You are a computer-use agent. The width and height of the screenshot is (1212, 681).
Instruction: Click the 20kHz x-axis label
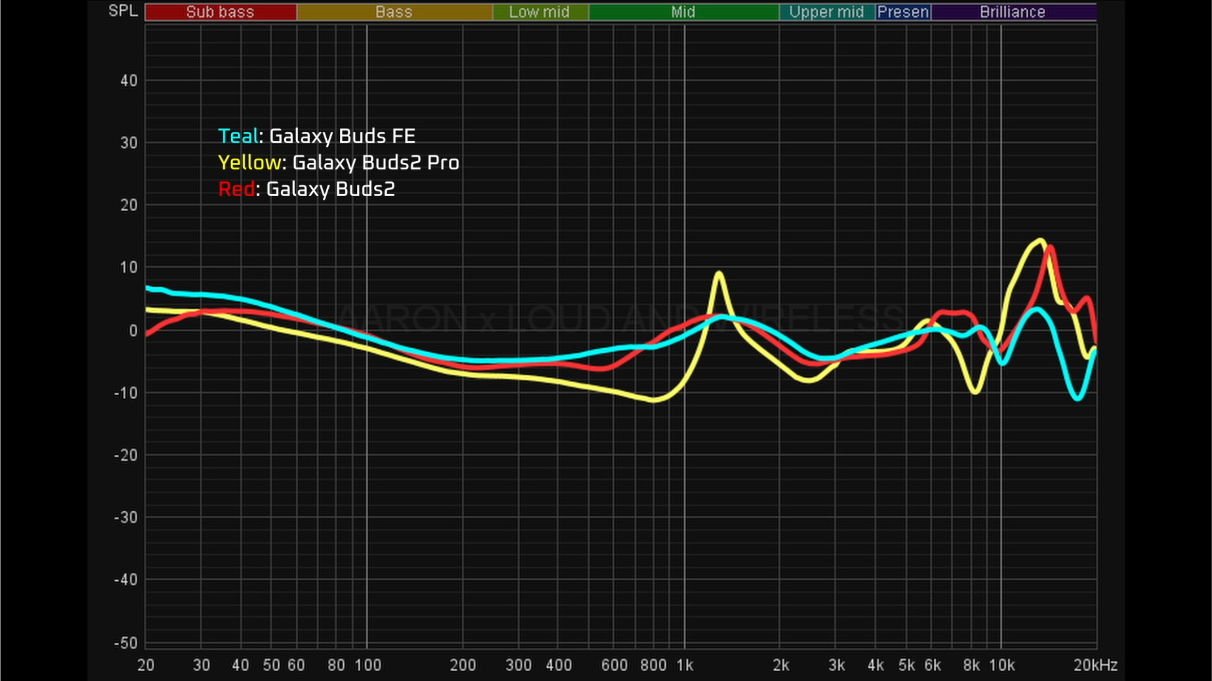point(1096,665)
